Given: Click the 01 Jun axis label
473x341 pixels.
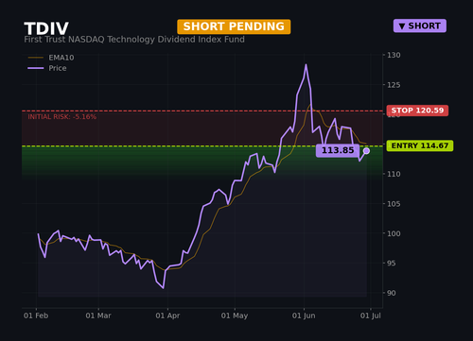Looking at the screenshot, I should 304,315.
